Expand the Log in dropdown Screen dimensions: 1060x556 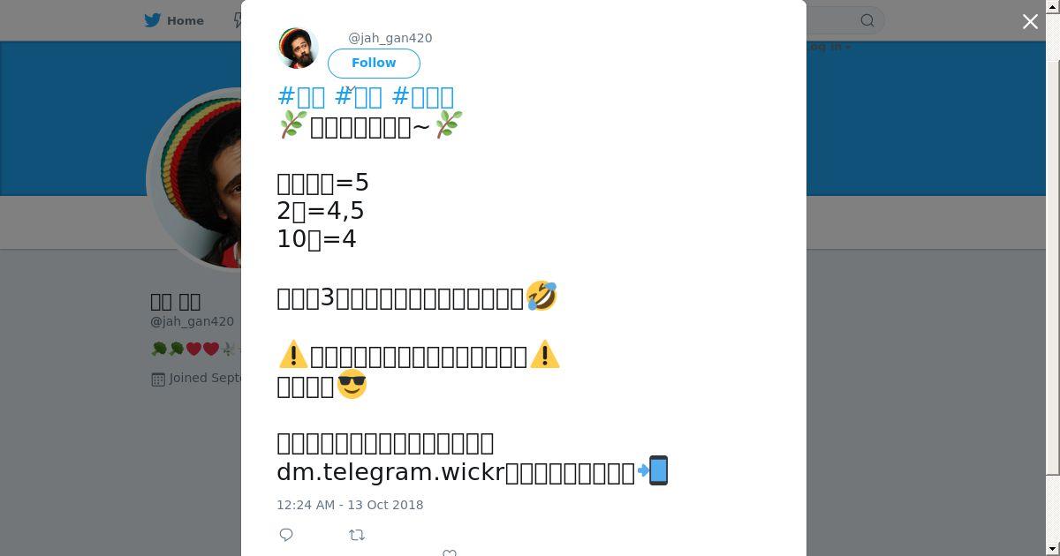tap(829, 47)
